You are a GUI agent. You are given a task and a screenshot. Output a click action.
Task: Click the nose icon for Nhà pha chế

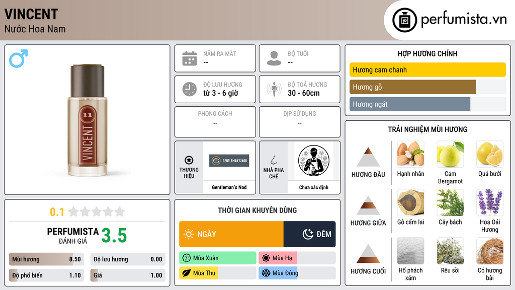273,160
